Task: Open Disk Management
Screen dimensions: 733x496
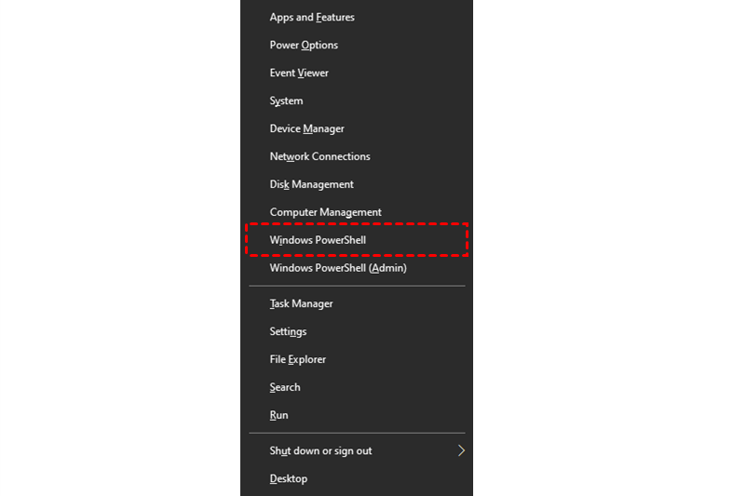Action: coord(311,185)
